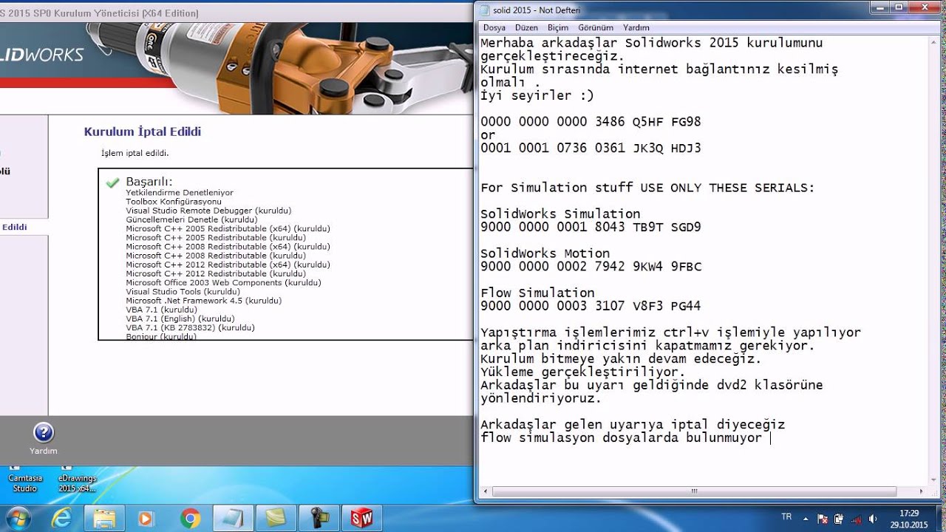
Task: Click at end of 'flow simulasyon dosyalarda bulunmuyor' line
Action: [769, 438]
